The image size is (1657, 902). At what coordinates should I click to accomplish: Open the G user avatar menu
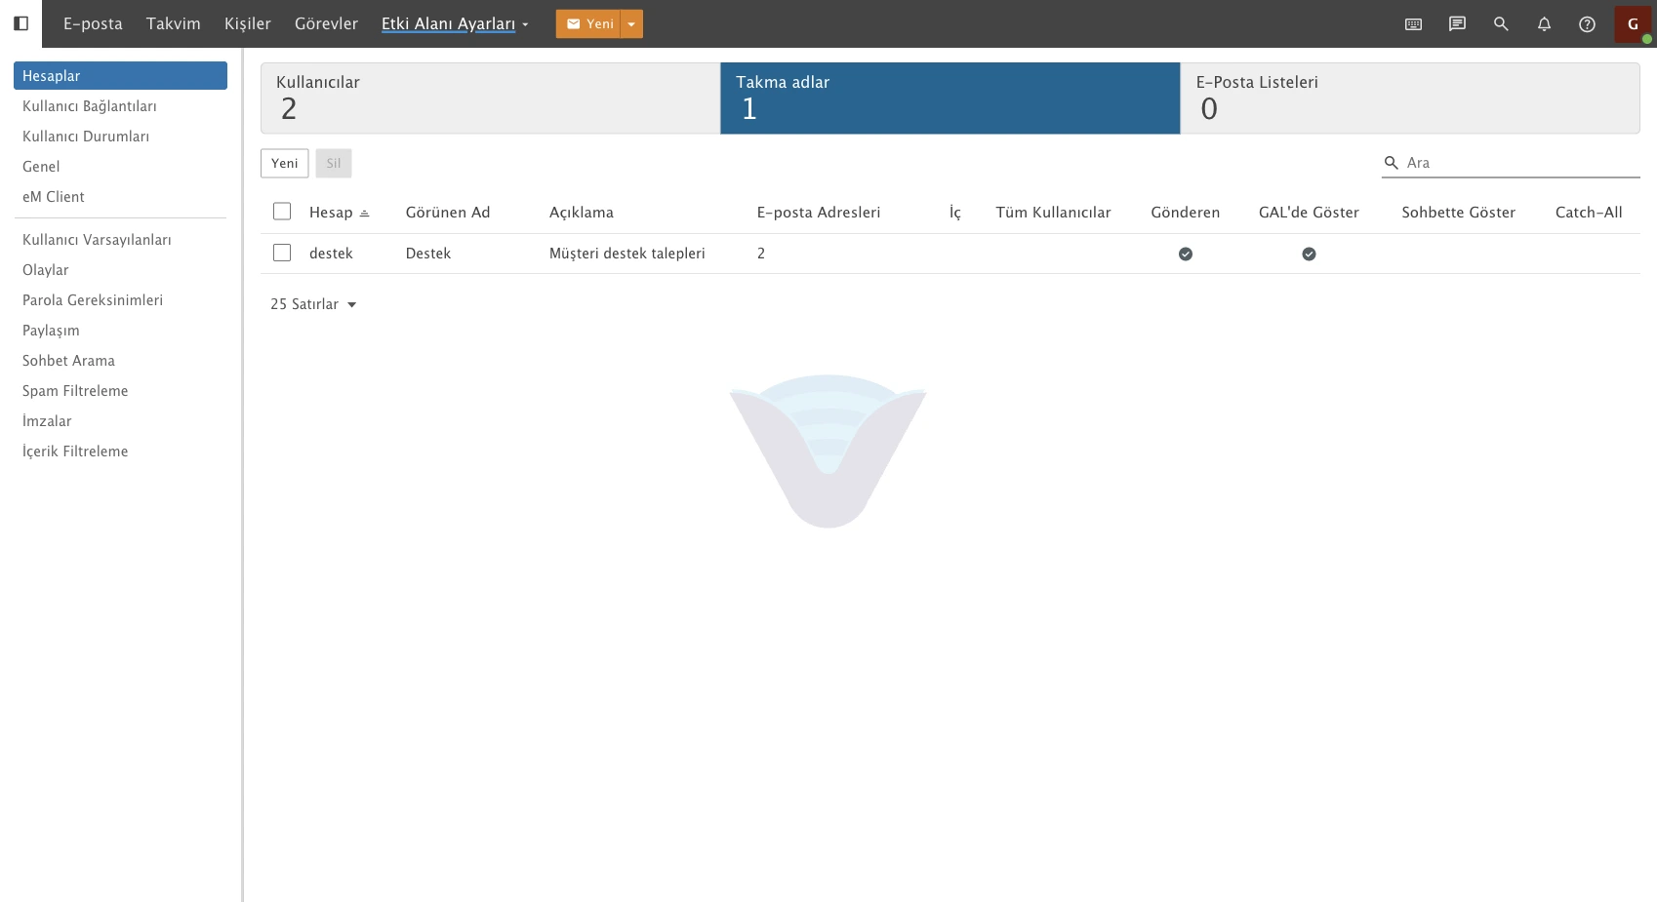[x=1633, y=24]
